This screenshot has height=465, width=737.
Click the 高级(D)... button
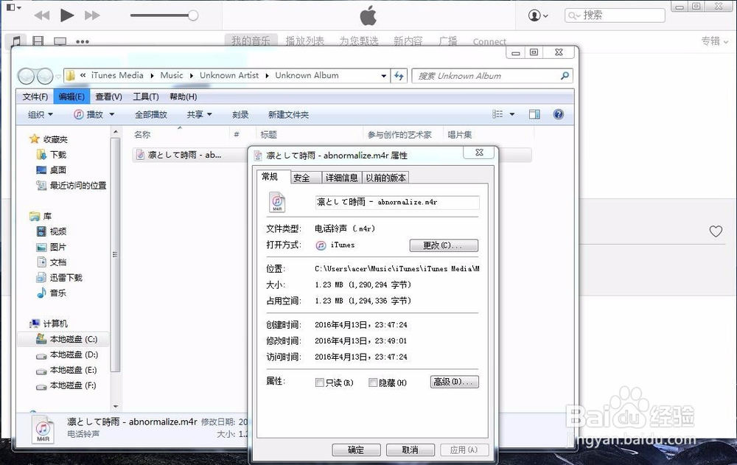455,382
